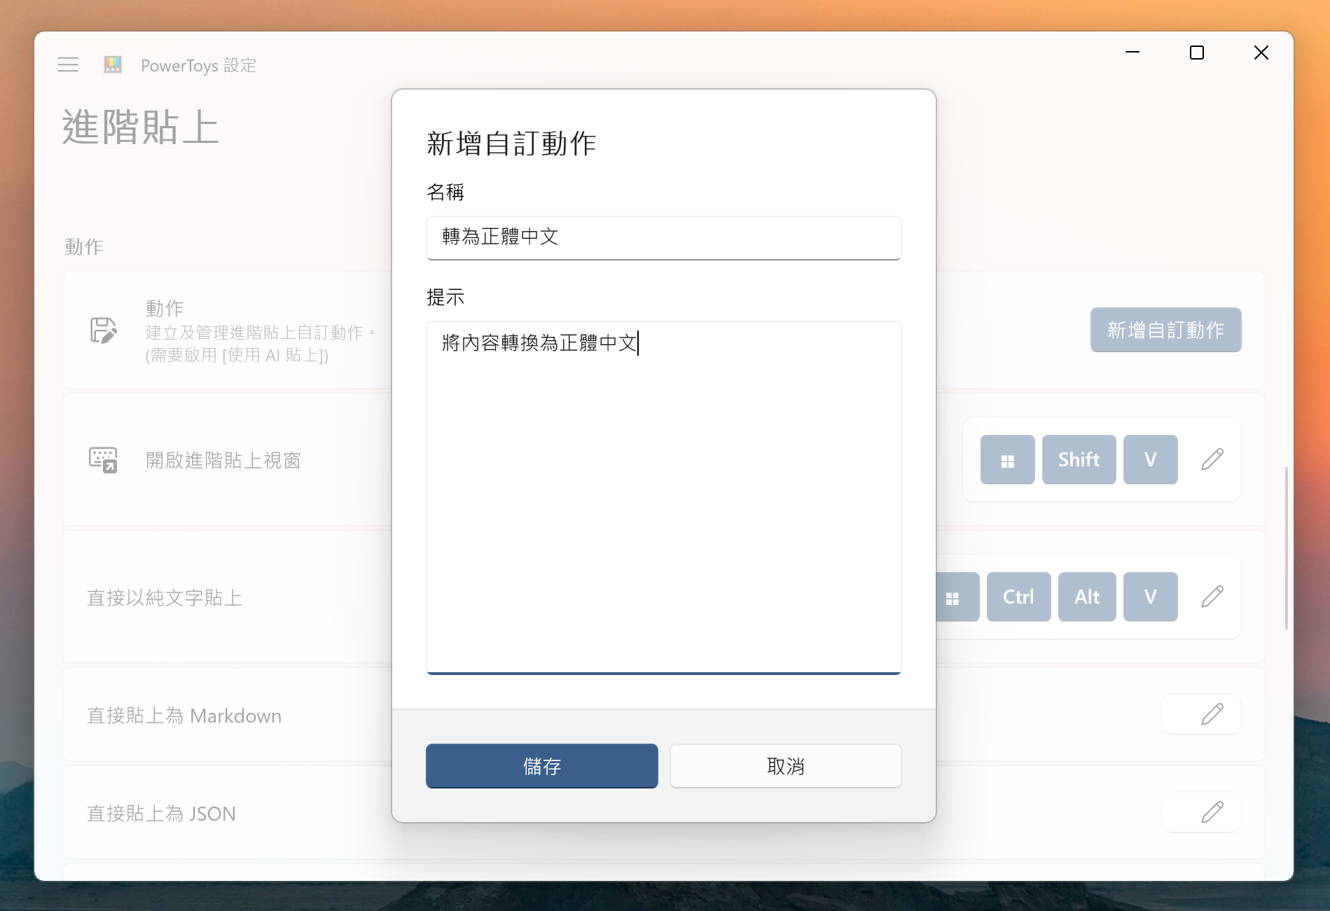Edit the Win+Ctrl+Alt+V shortcut pencil icon
Screen dimensions: 1330x911
pyautogui.click(x=1212, y=597)
